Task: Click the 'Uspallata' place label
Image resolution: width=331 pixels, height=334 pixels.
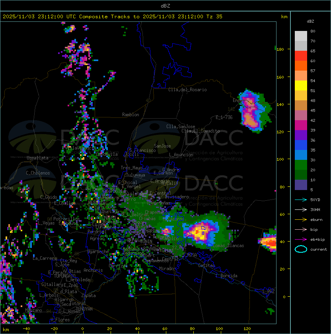Action: coord(37,158)
